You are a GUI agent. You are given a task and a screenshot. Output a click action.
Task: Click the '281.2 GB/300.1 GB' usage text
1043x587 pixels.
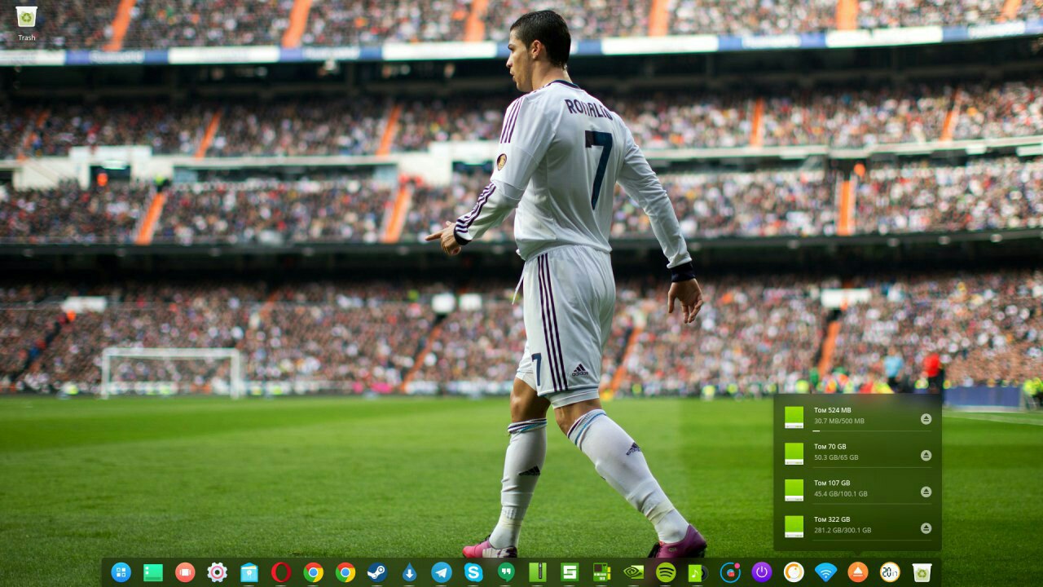[x=843, y=530]
